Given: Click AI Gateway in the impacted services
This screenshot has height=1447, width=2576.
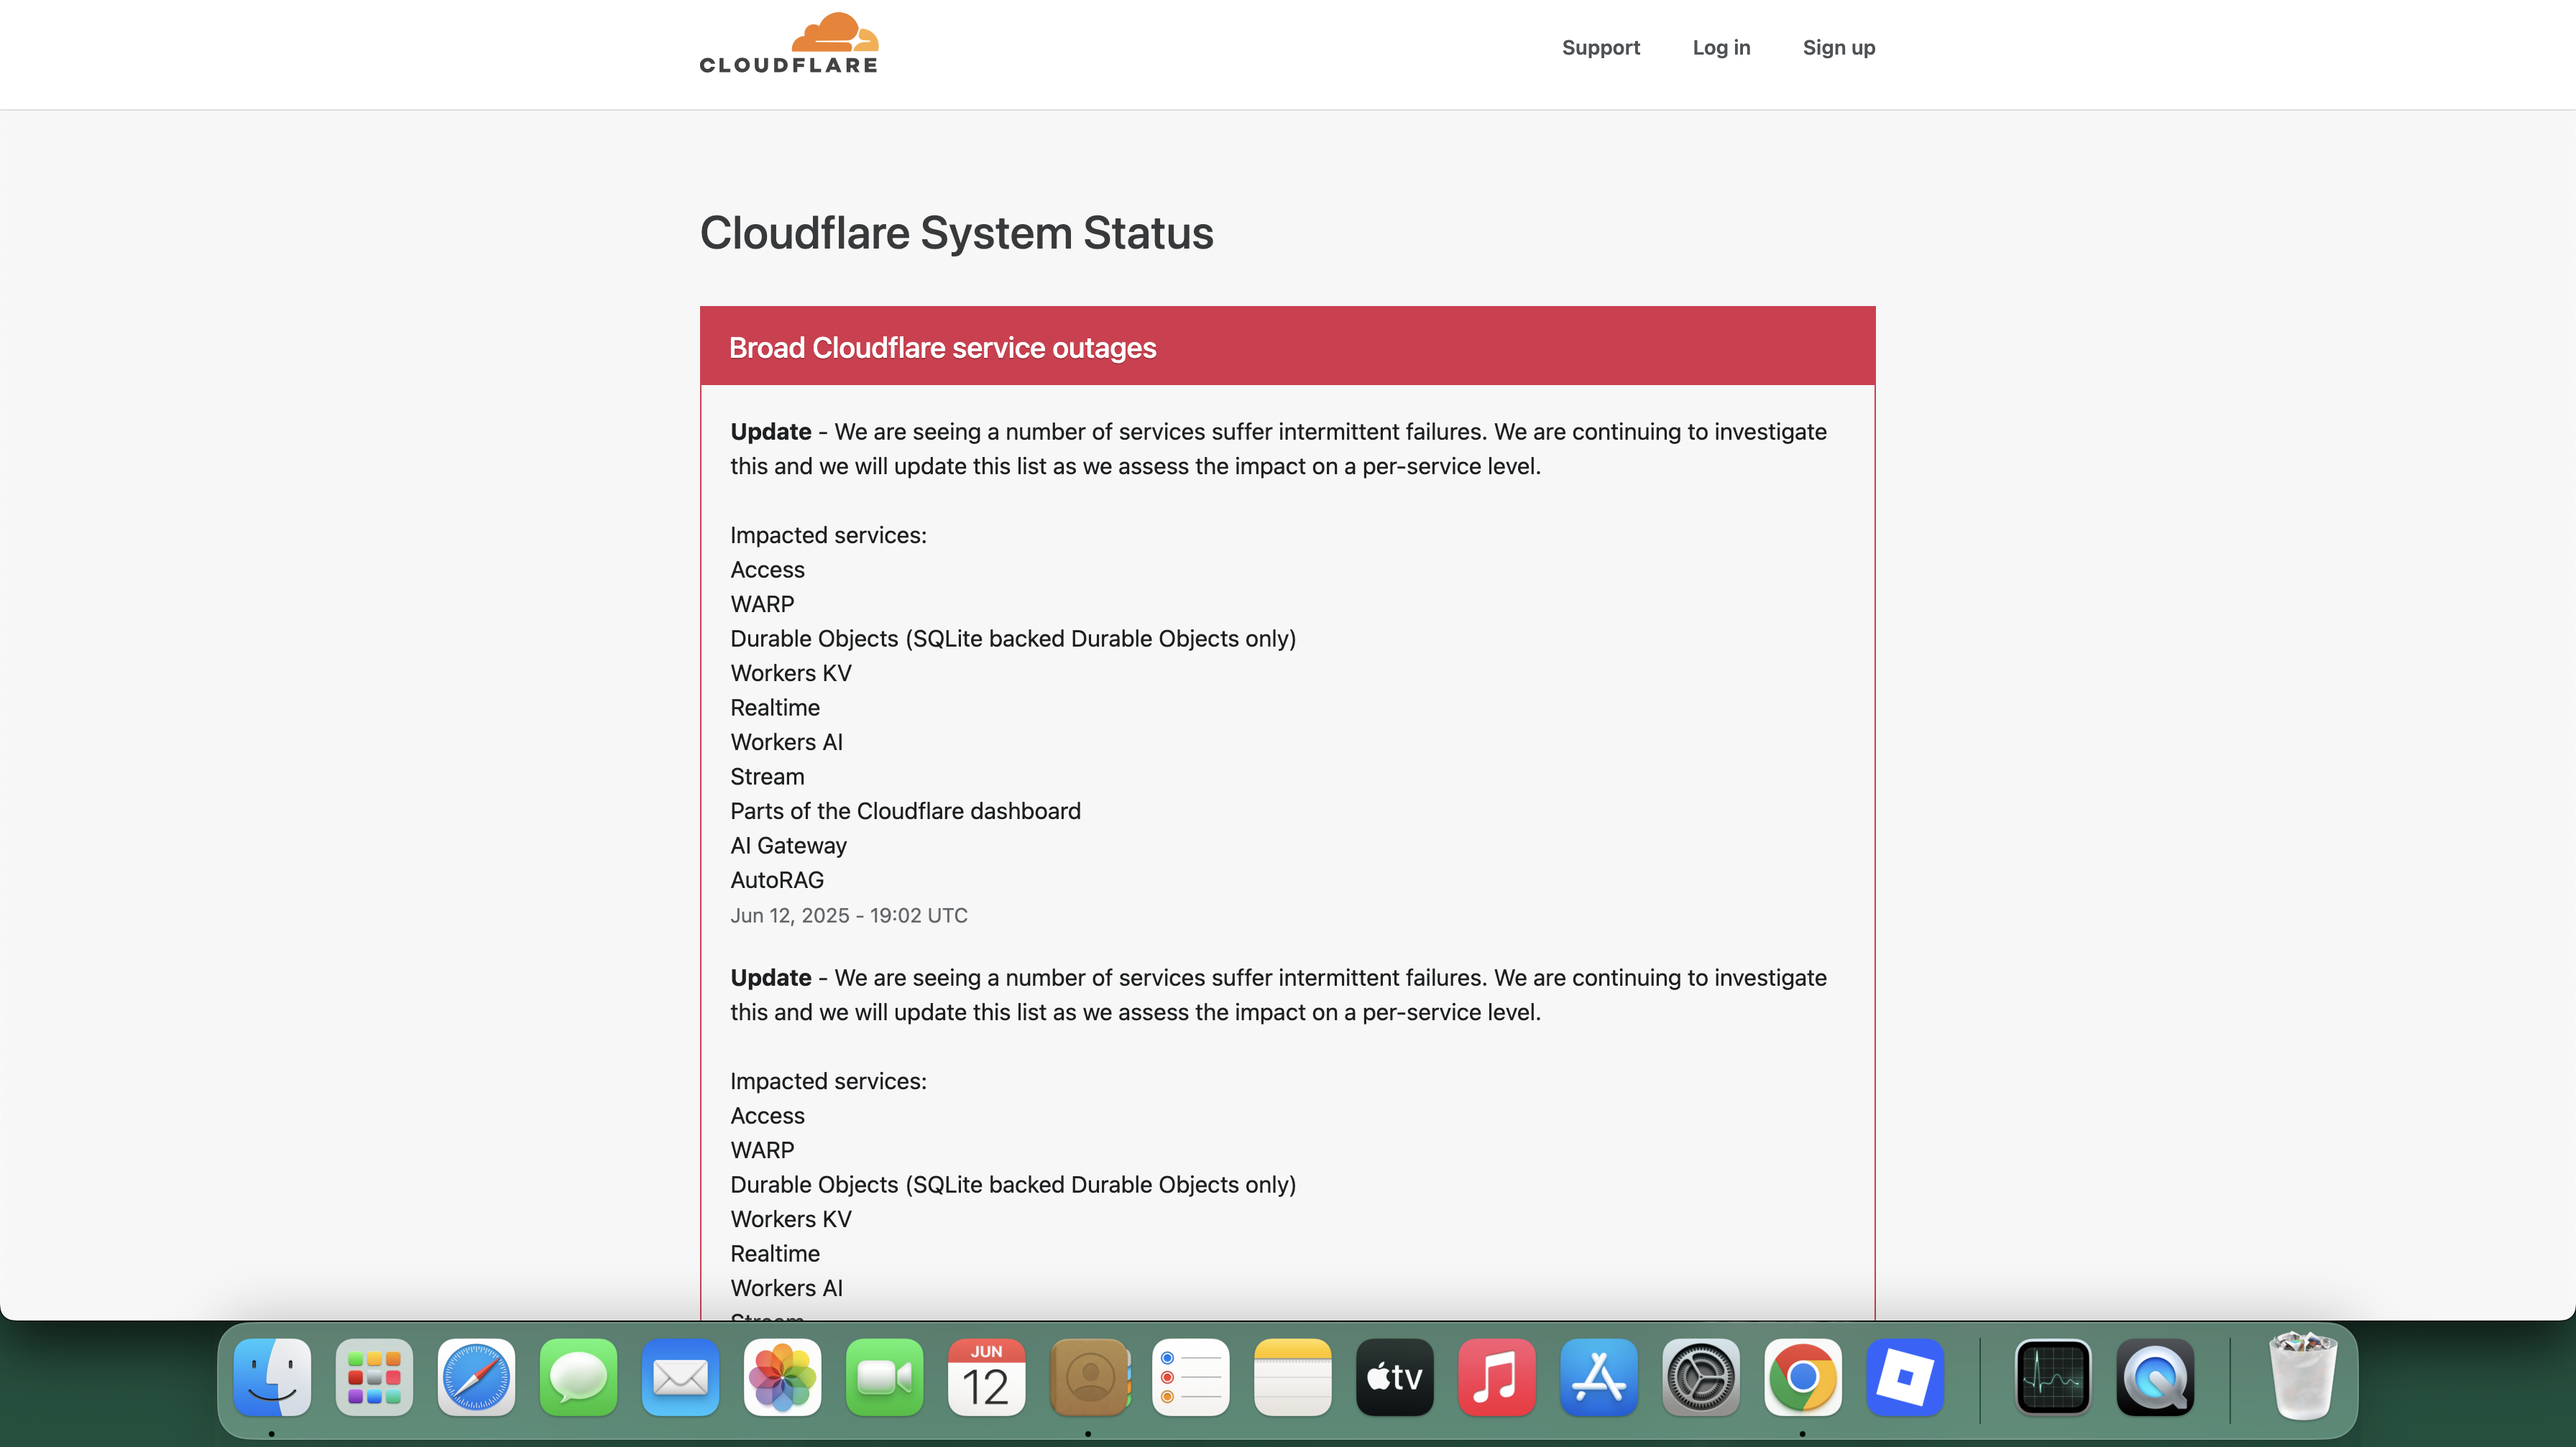Looking at the screenshot, I should (788, 846).
